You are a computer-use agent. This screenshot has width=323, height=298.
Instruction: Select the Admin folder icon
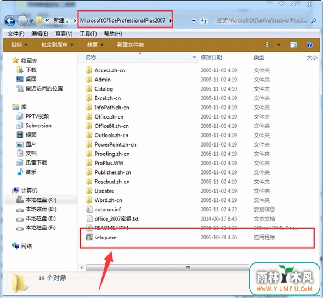pyautogui.click(x=89, y=80)
